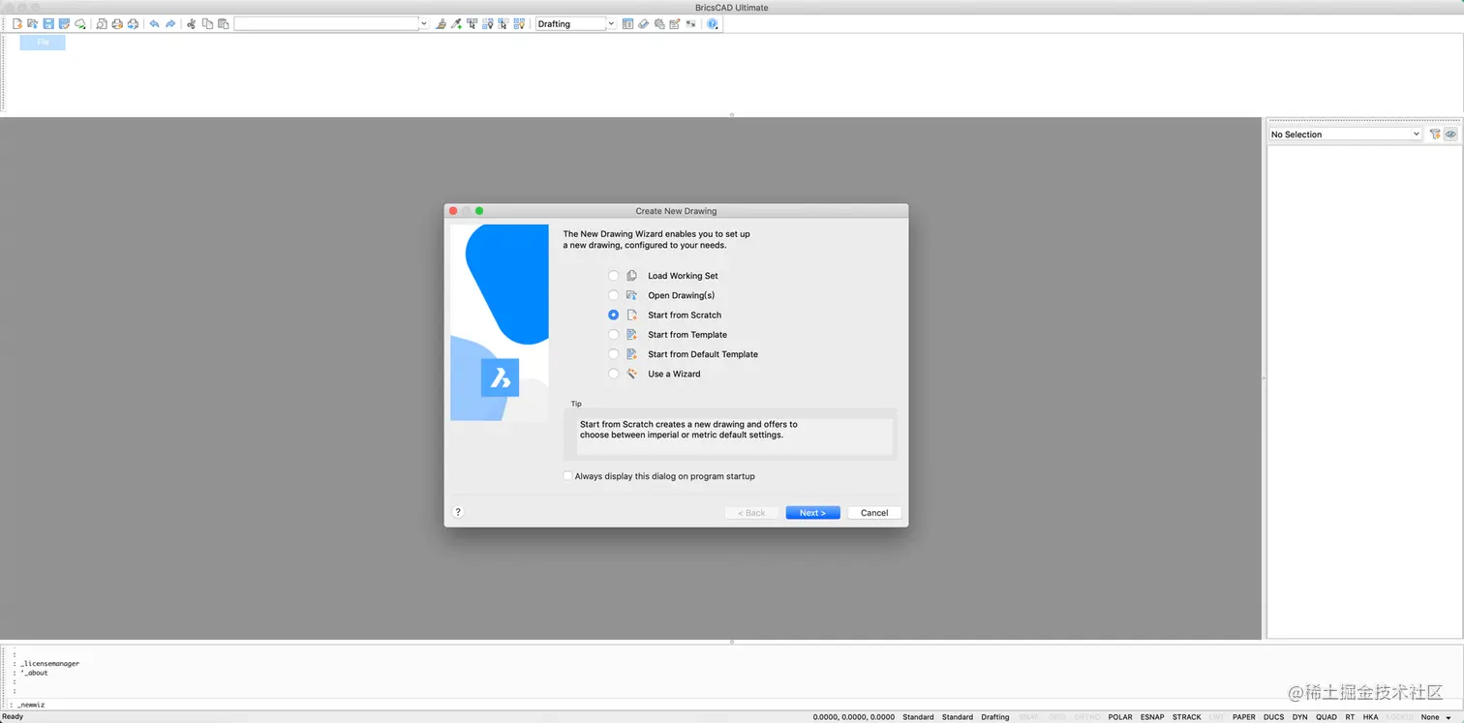Toggle PAPER in the status bar
1464x723 pixels.
[x=1244, y=717]
